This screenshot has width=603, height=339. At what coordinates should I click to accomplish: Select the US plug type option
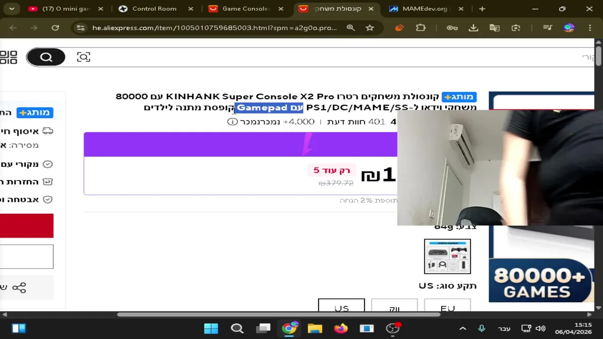pos(342,306)
